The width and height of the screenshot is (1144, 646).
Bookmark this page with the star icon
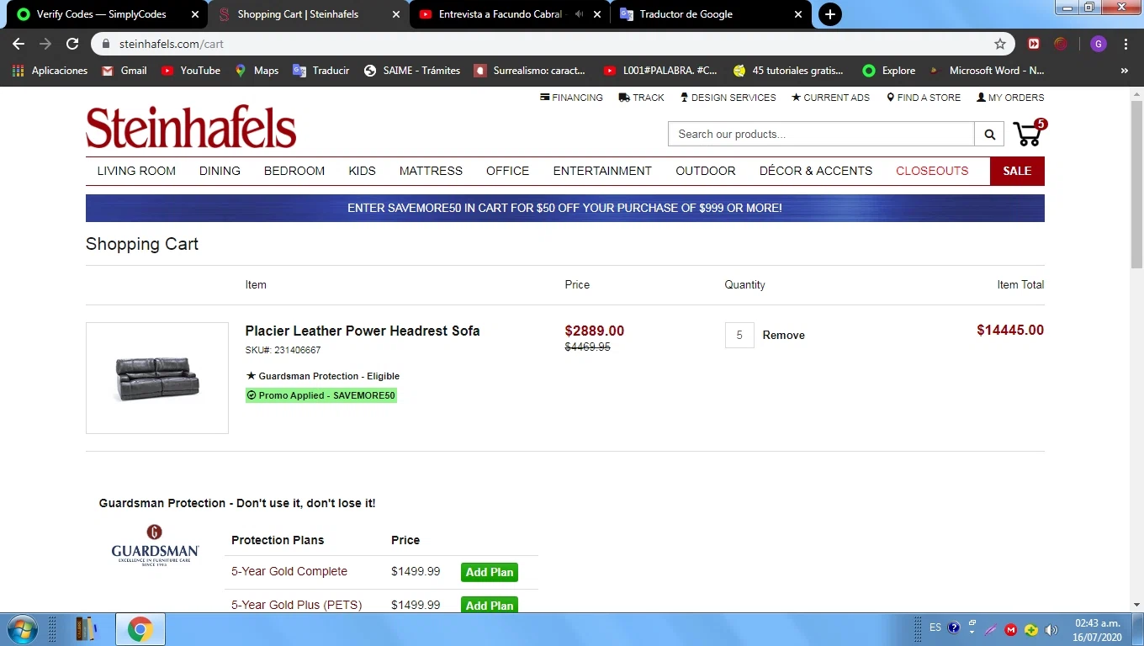[x=1000, y=44]
